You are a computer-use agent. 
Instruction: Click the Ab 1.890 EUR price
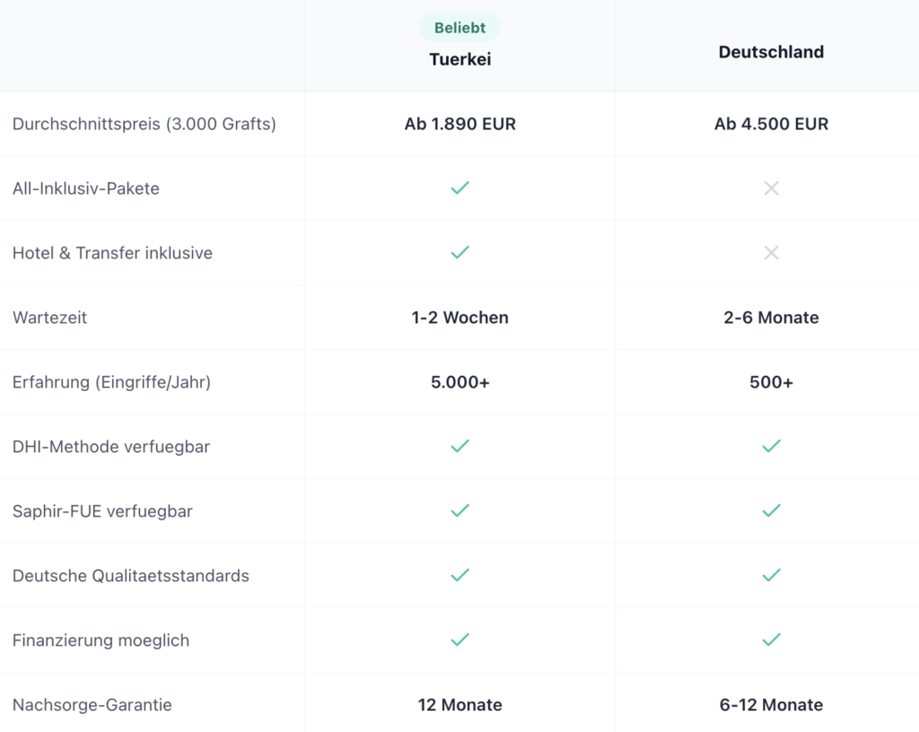point(459,124)
